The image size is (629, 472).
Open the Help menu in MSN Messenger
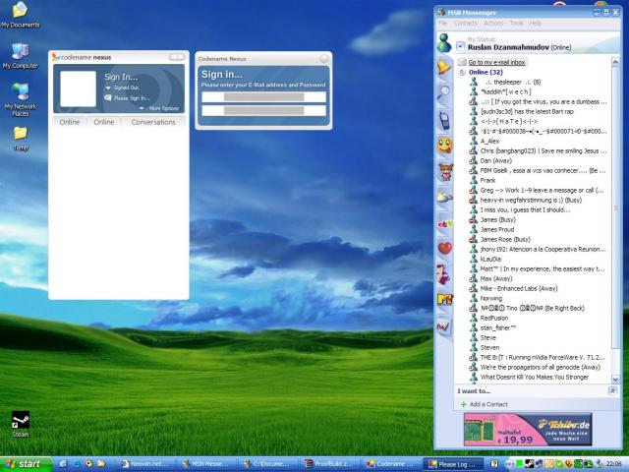tap(535, 24)
